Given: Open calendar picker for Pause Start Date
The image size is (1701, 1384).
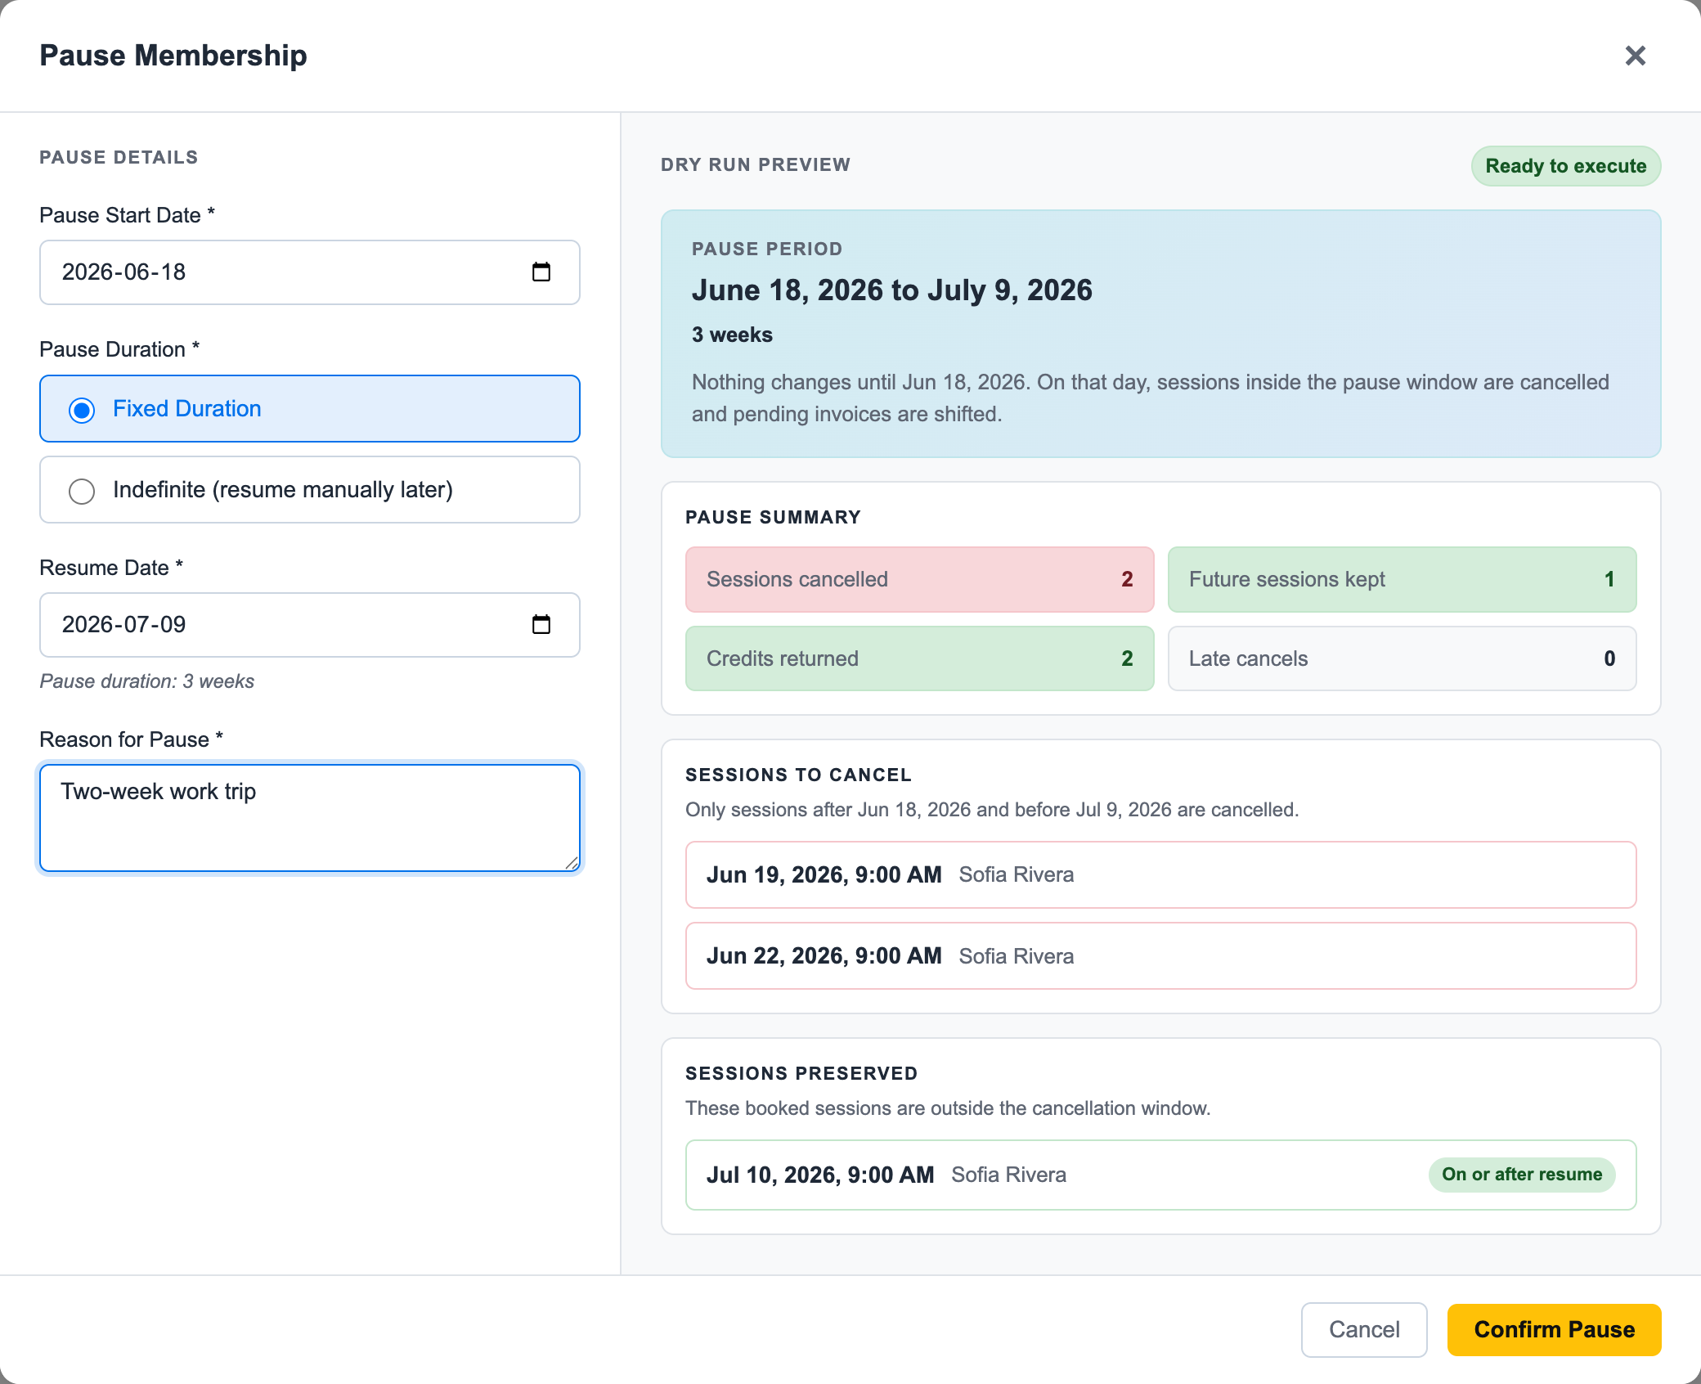Looking at the screenshot, I should point(541,272).
